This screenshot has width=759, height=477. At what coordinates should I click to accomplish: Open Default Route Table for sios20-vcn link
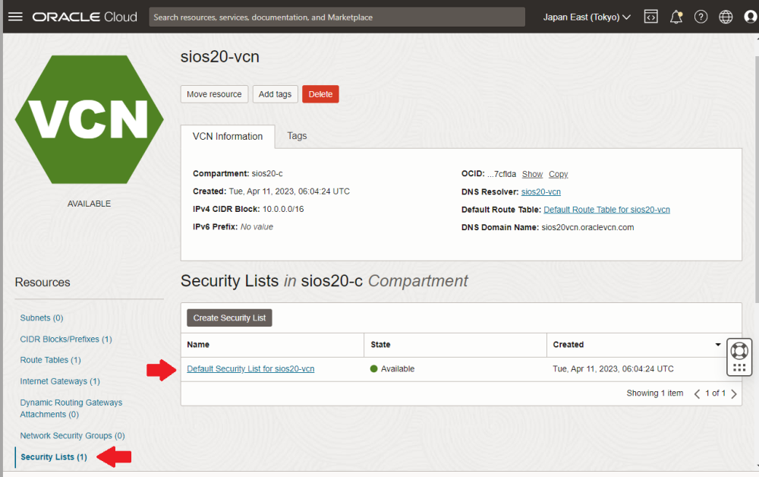pyautogui.click(x=606, y=210)
